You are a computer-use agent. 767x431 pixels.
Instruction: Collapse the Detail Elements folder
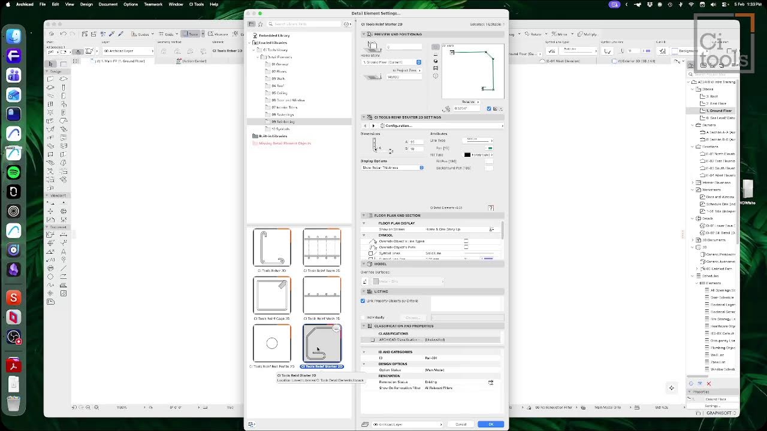259,57
